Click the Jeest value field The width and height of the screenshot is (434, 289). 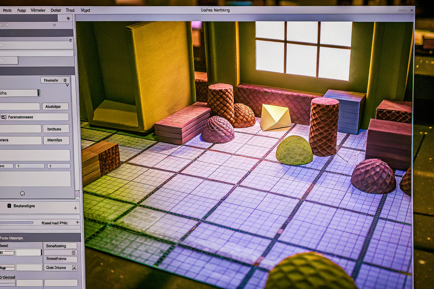tap(29, 253)
